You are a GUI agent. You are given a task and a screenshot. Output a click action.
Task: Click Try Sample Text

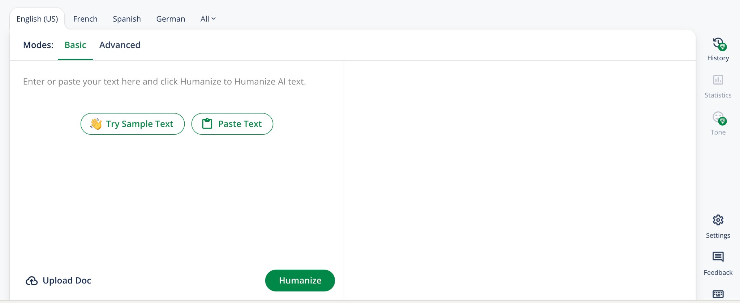132,124
